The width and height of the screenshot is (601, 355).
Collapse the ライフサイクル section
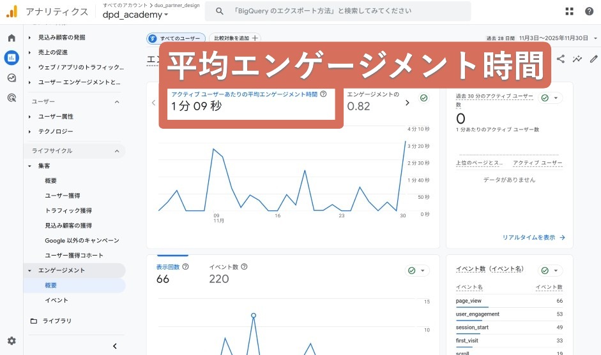click(x=117, y=151)
